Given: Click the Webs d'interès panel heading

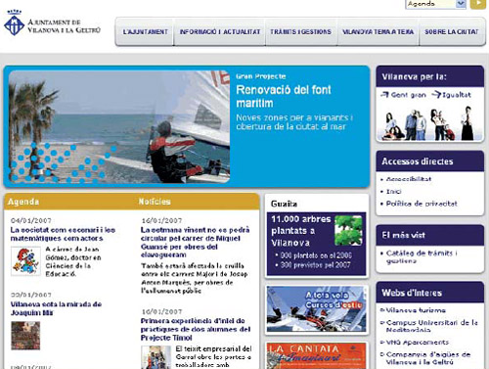Looking at the screenshot, I should [x=412, y=293].
